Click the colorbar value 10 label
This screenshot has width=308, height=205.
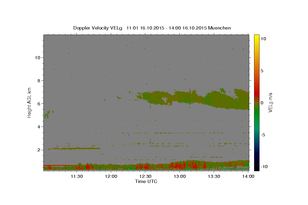tap(263, 39)
